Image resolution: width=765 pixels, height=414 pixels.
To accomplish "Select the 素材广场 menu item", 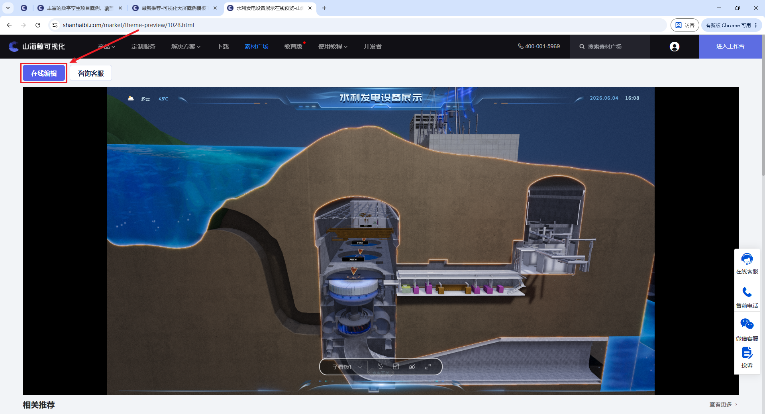I will 257,47.
